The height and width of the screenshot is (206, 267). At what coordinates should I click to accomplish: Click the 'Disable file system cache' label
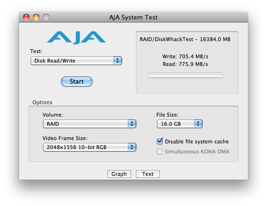click(x=196, y=141)
